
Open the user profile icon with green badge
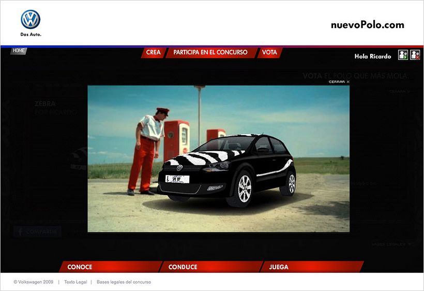tap(403, 55)
